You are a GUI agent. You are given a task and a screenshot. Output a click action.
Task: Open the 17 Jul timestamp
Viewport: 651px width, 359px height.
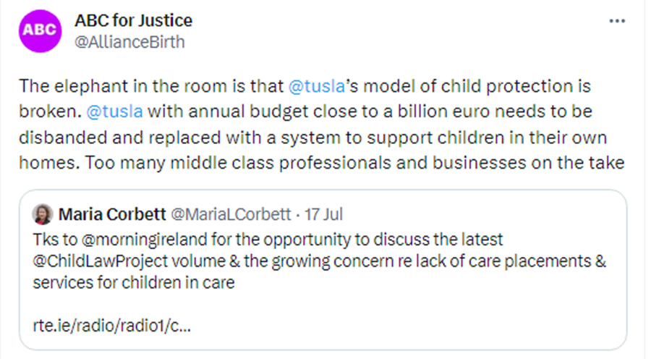(324, 214)
